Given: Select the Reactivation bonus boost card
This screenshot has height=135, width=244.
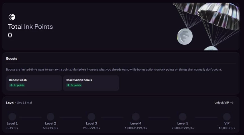Looking at the screenshot, I should (91, 83).
